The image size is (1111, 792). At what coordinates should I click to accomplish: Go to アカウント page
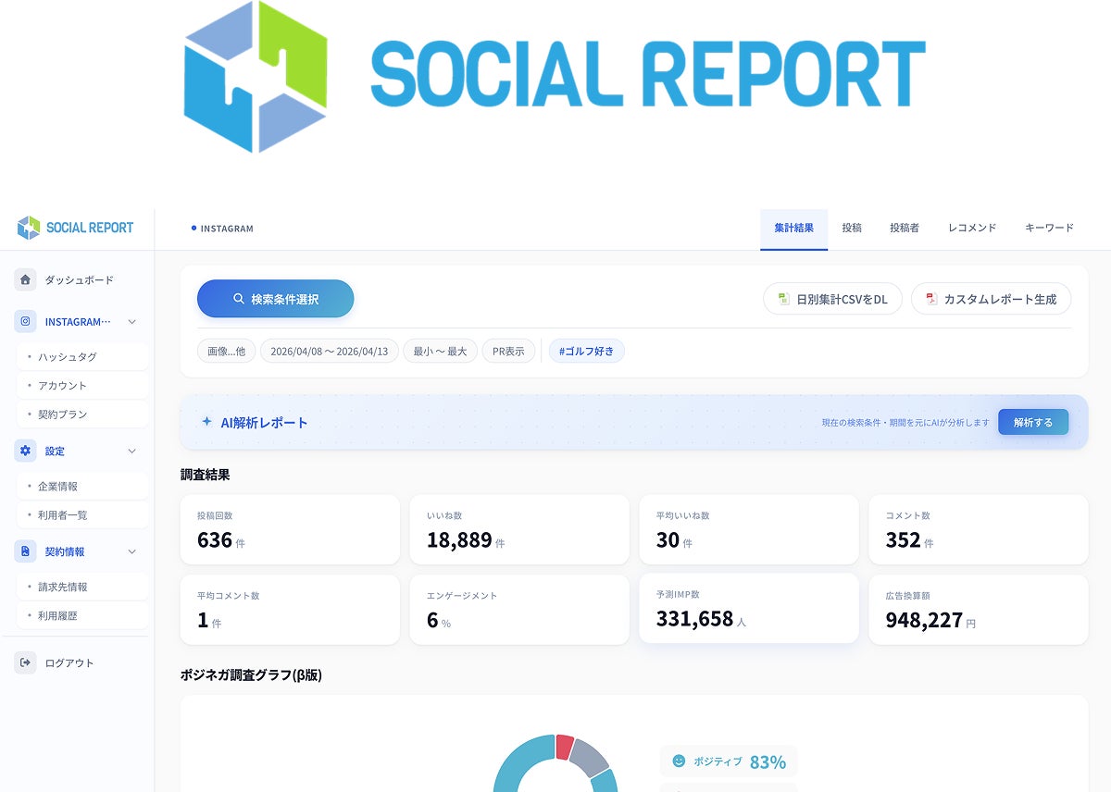point(83,385)
